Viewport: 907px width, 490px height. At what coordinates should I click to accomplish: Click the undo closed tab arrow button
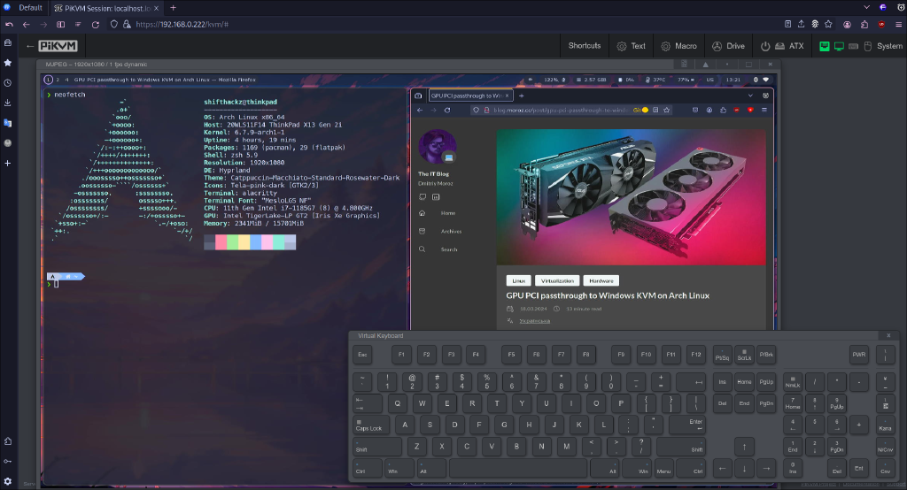(x=9, y=24)
